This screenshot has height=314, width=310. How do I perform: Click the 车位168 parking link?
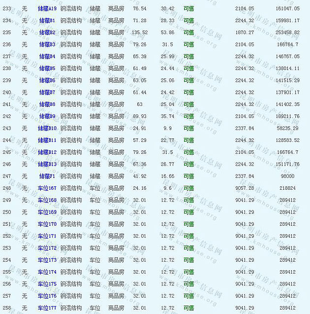pos(47,200)
